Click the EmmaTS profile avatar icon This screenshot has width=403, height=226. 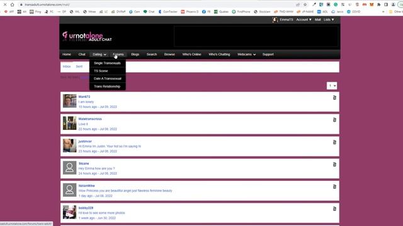click(x=275, y=19)
